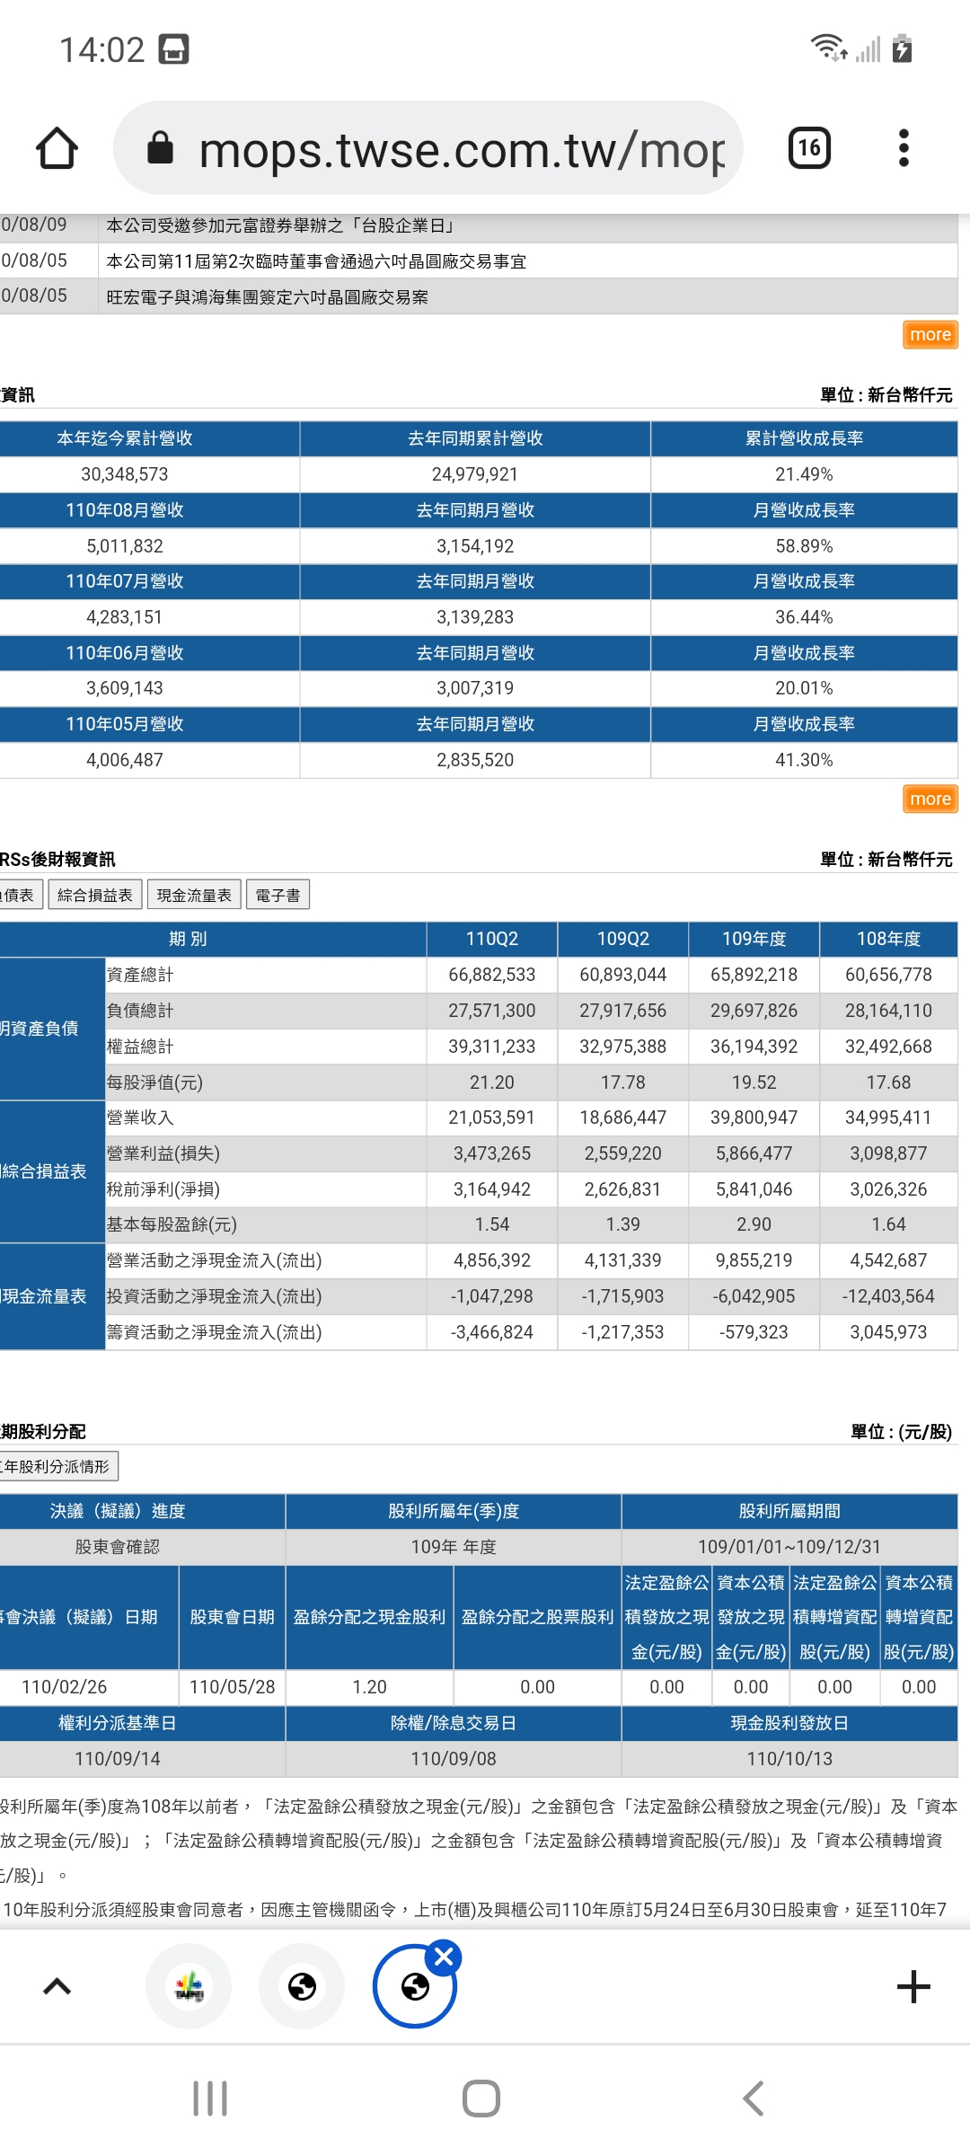
Task: Close the active tab with the blue X badge
Action: coord(444,1956)
